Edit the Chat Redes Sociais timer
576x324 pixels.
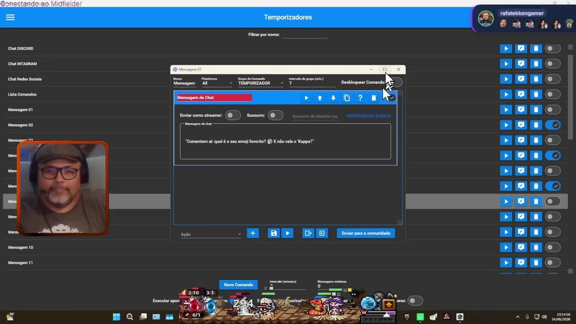tap(521, 79)
